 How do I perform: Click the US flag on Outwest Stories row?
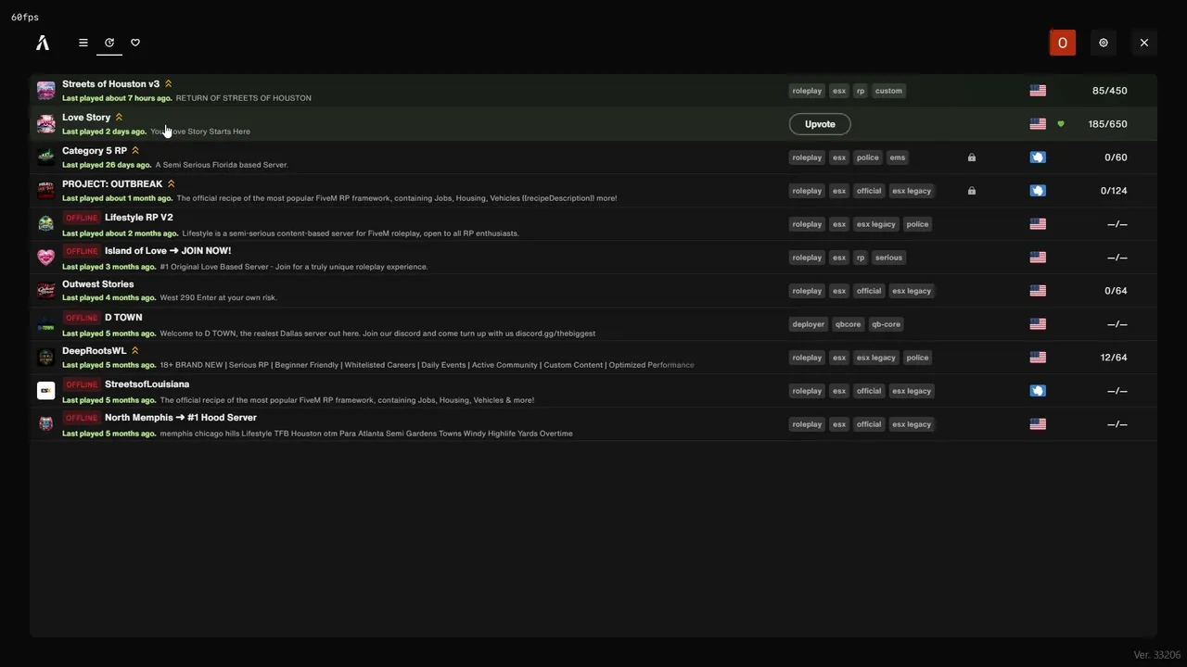tap(1038, 291)
